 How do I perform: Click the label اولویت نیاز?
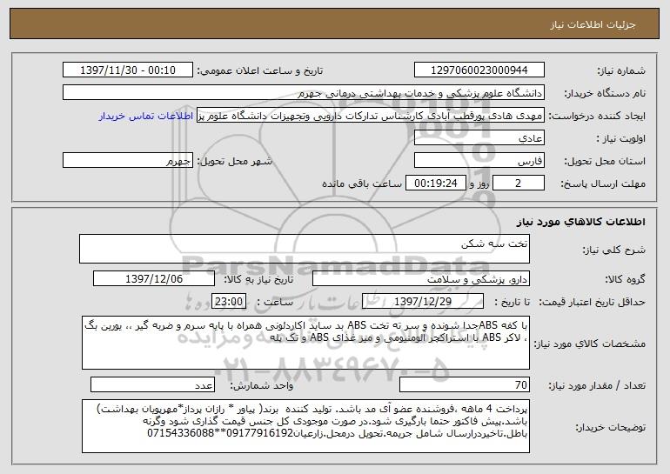pos(621,139)
